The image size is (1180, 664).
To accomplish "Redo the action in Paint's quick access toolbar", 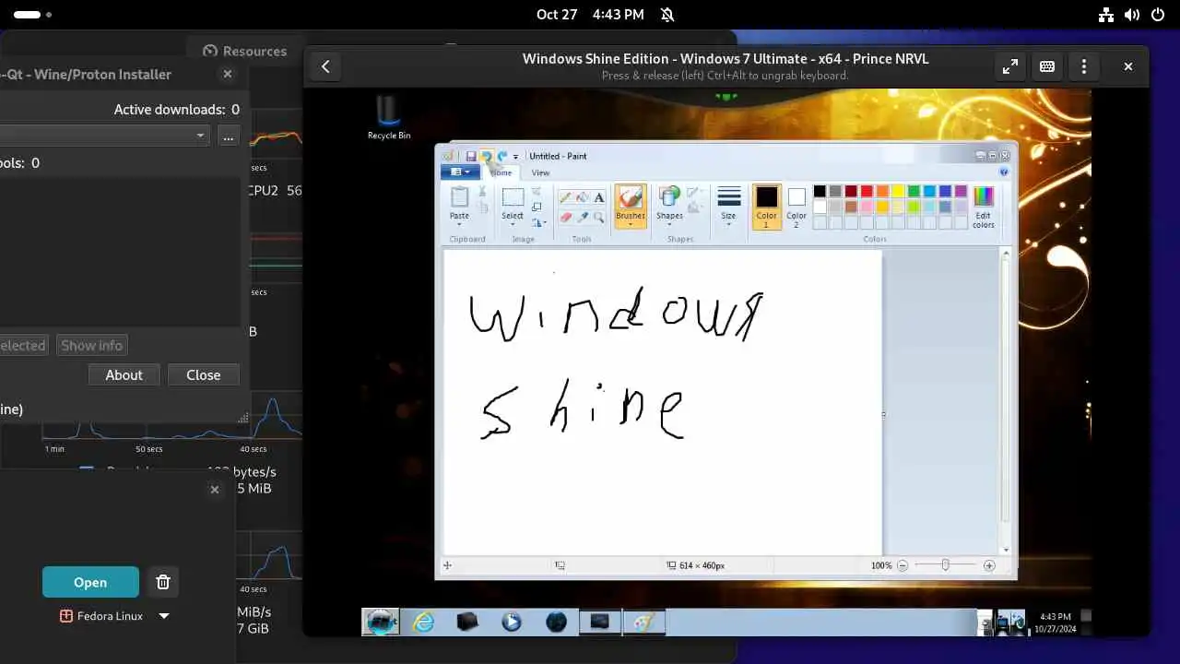I will click(502, 157).
